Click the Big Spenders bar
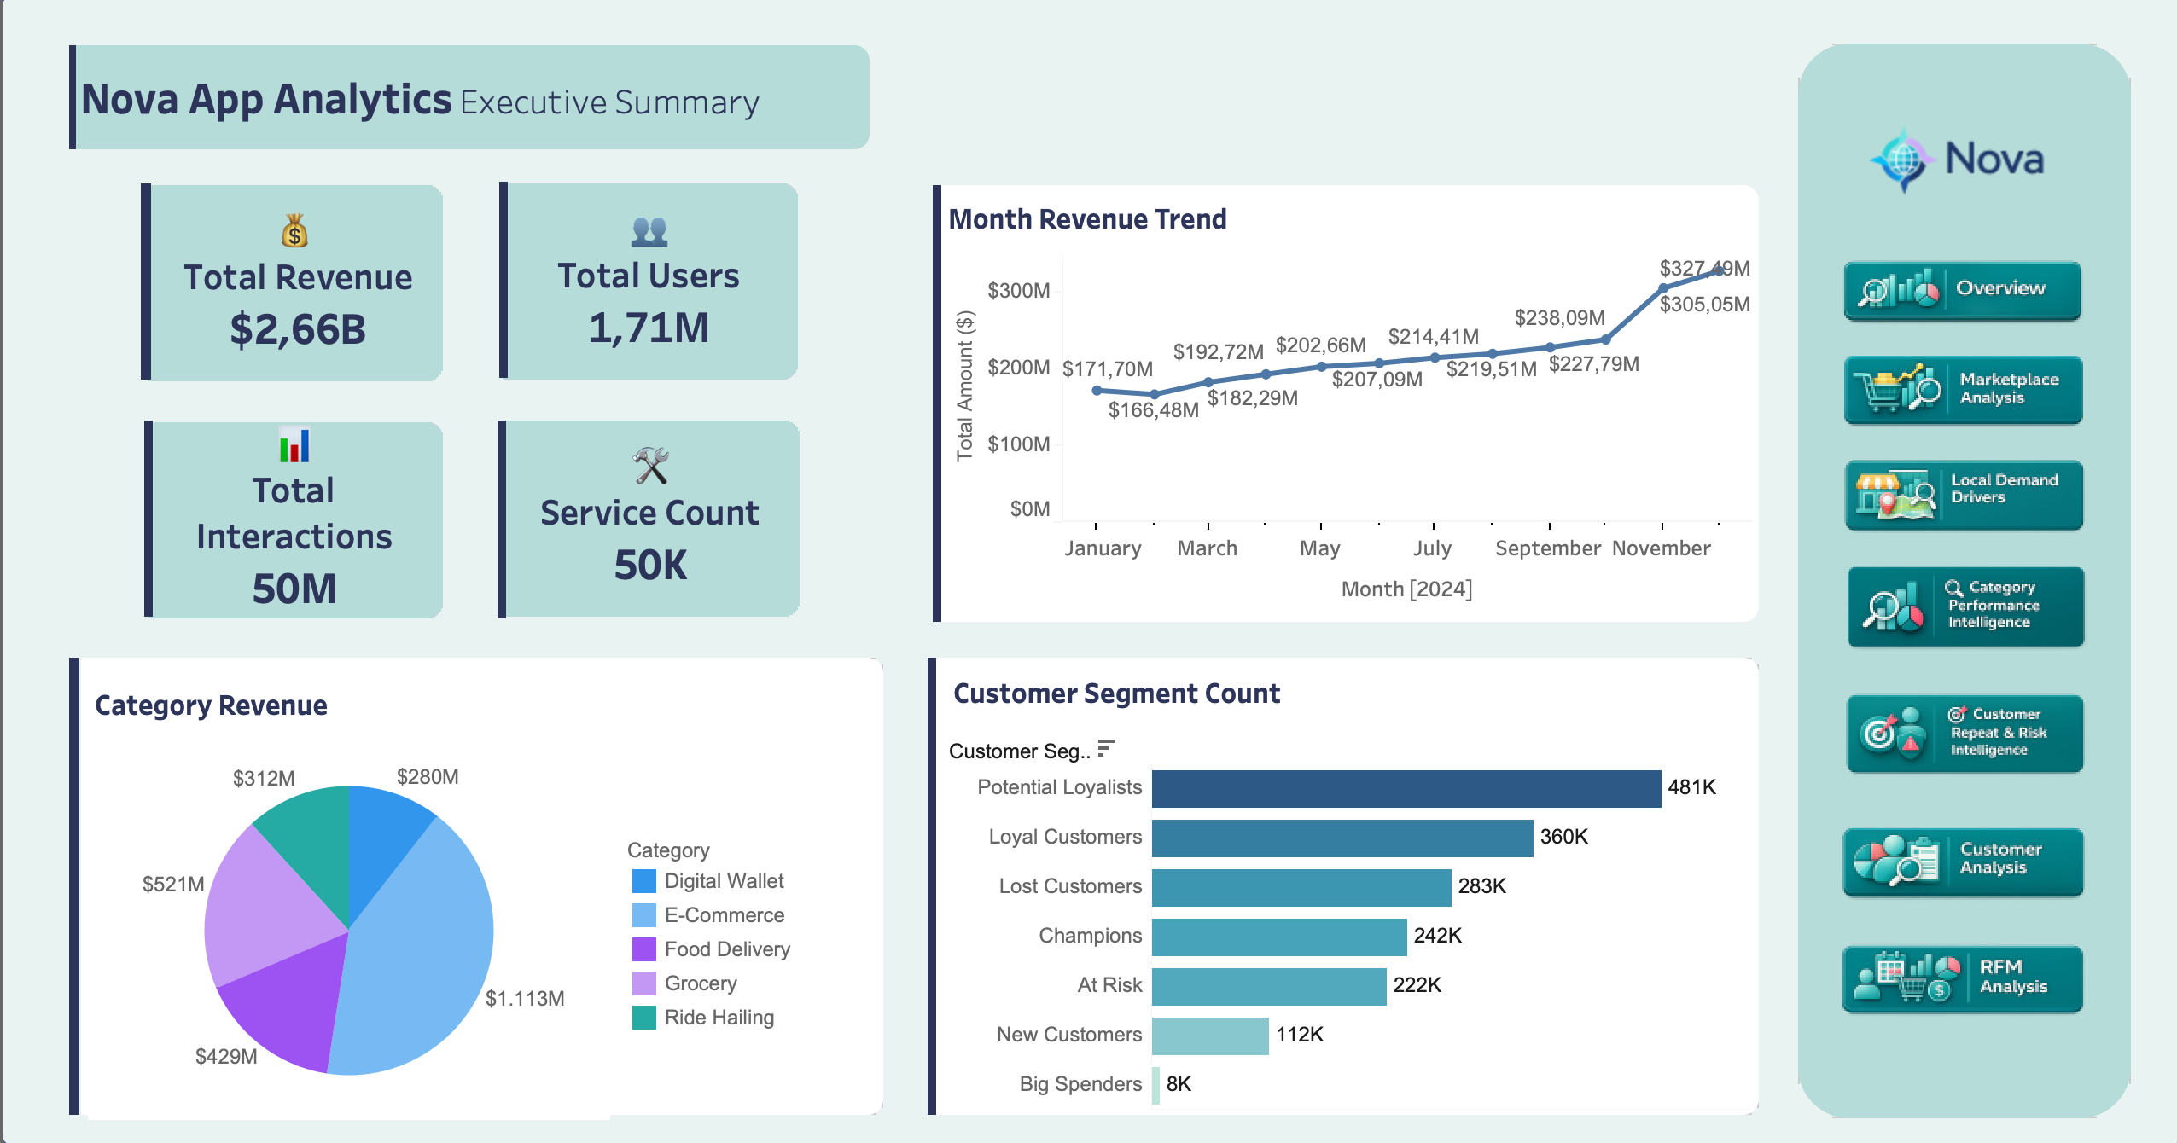Screen dimensions: 2177x1143 (x=1156, y=1085)
